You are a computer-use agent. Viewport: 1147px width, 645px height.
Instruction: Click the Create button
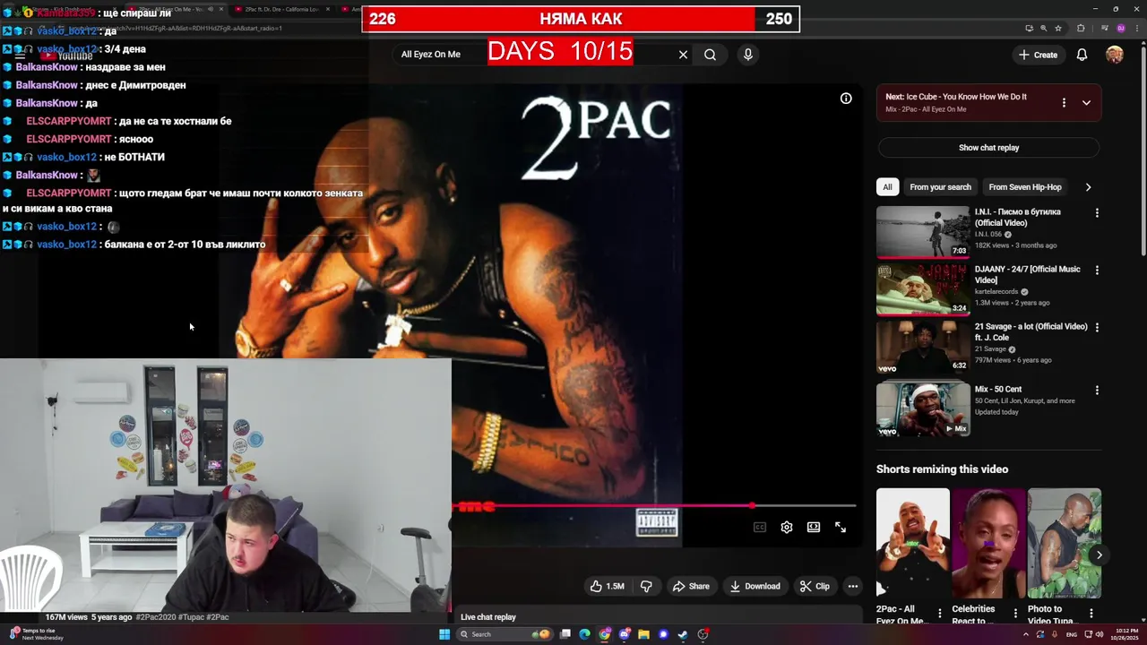click(1038, 55)
